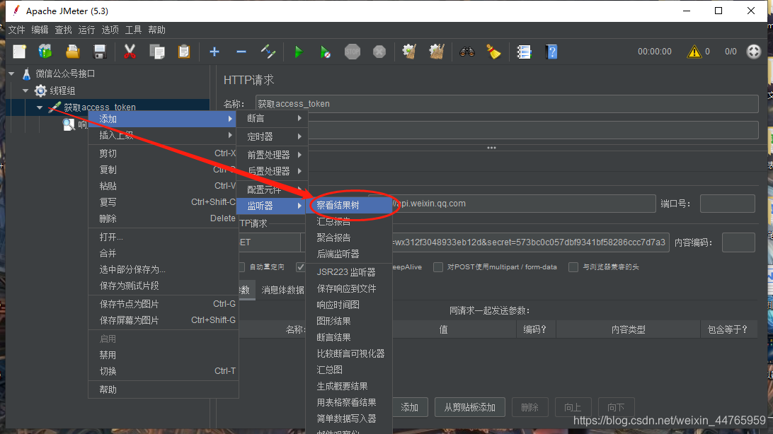Image resolution: width=773 pixels, height=434 pixels.
Task: Choose 察看结果树 listener
Action: (x=349, y=205)
